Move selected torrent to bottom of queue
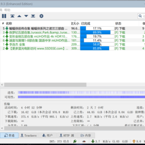The image size is (145, 145). [x=33, y=16]
